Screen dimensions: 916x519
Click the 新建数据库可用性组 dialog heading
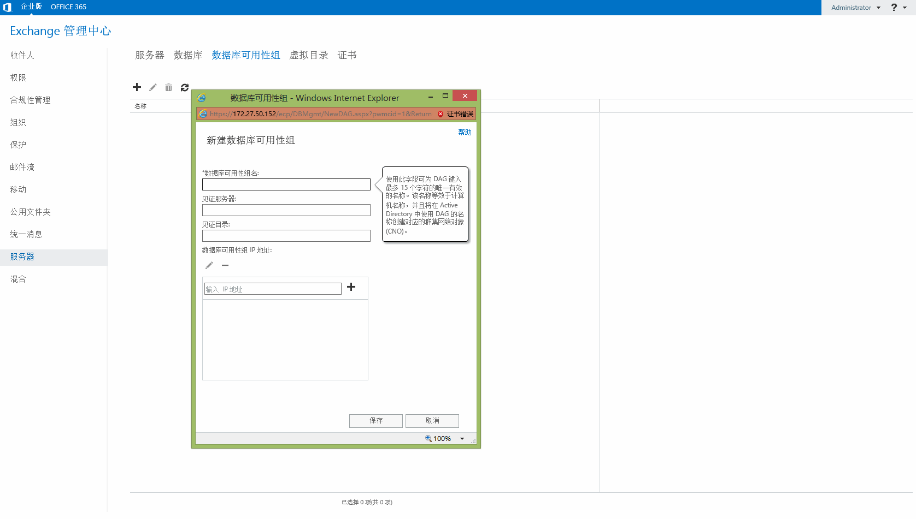(x=251, y=140)
